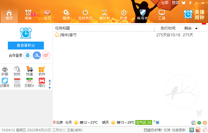Open the 日期计 date calculator tool

coord(29,83)
